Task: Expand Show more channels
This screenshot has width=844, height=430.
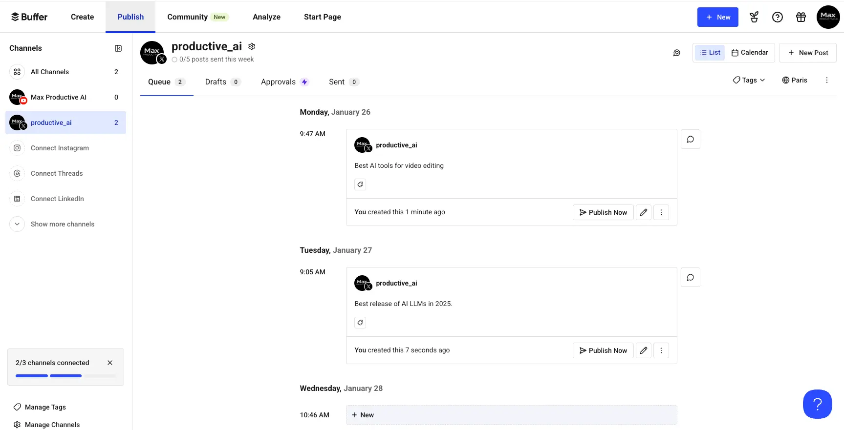Action: click(x=63, y=224)
